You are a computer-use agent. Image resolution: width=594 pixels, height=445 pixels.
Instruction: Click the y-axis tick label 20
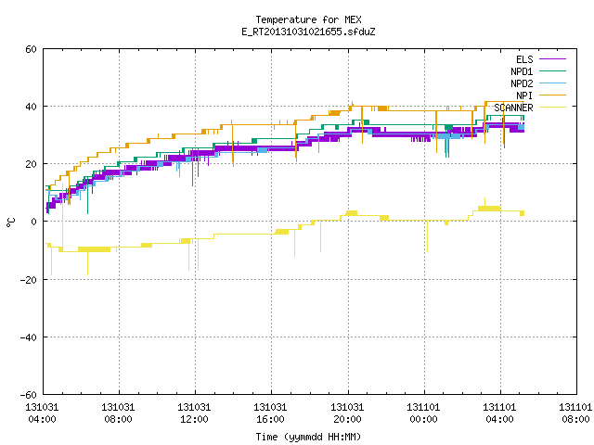(x=31, y=164)
